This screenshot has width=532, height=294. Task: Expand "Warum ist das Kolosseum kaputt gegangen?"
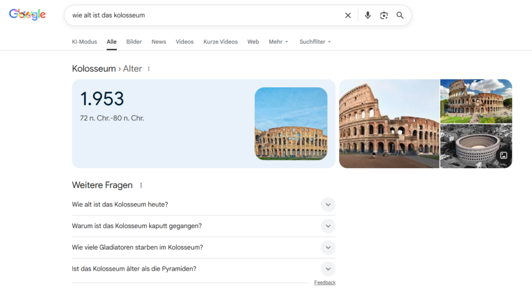328,226
